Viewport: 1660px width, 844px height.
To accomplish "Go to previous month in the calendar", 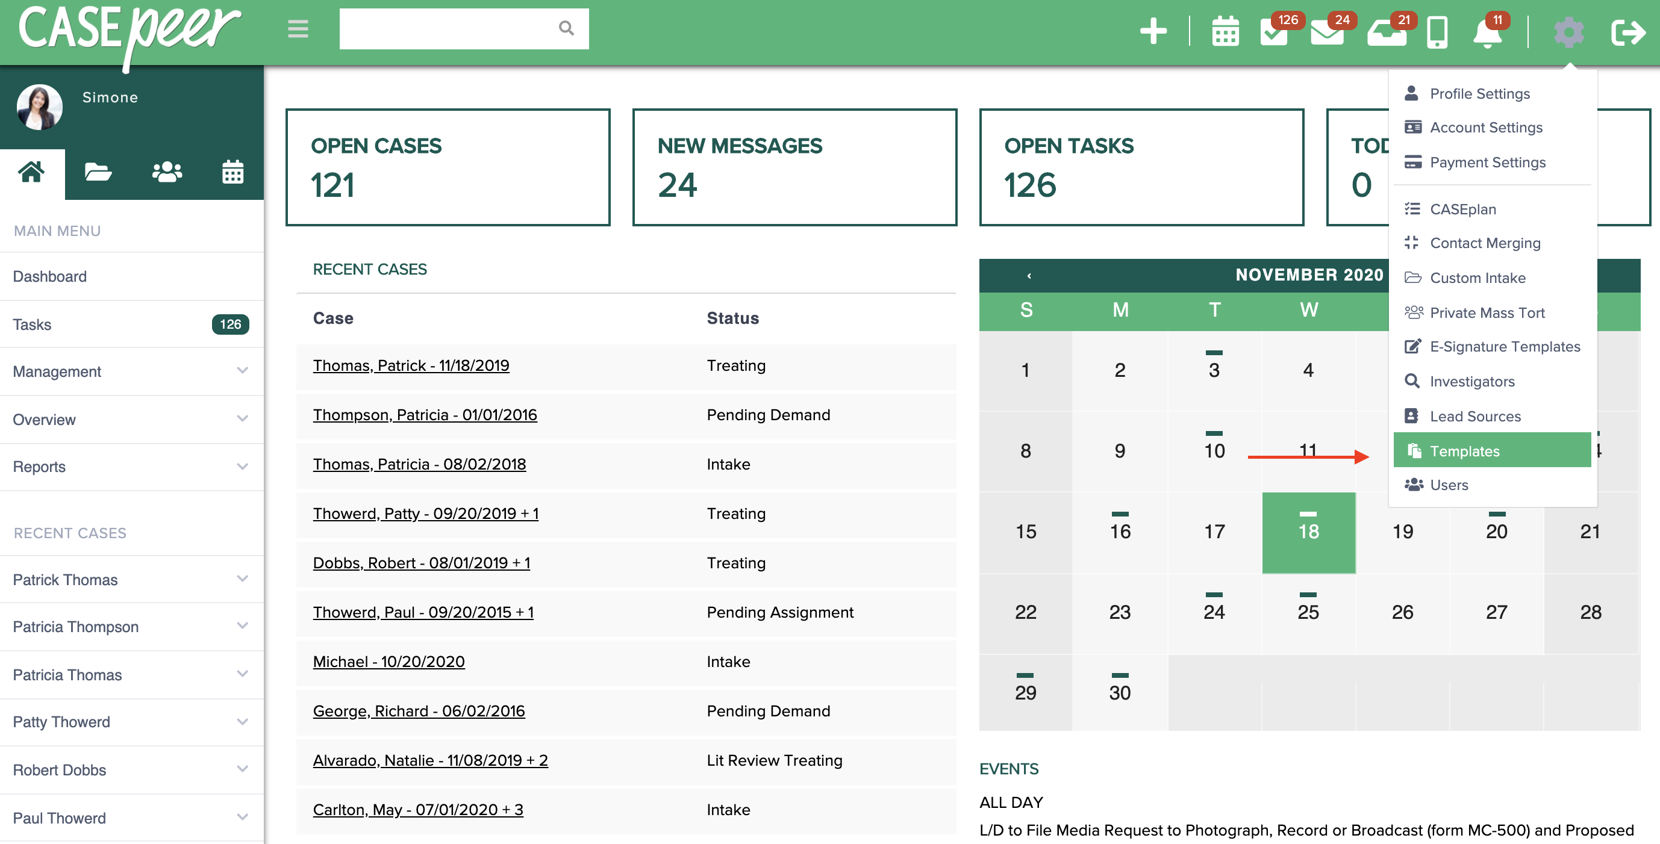I will pyautogui.click(x=1029, y=276).
